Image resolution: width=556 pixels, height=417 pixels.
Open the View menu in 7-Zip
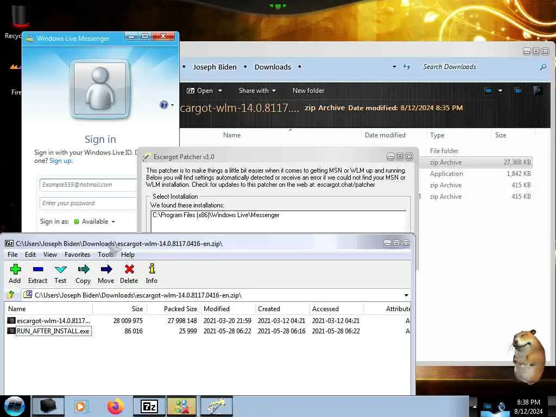50,255
